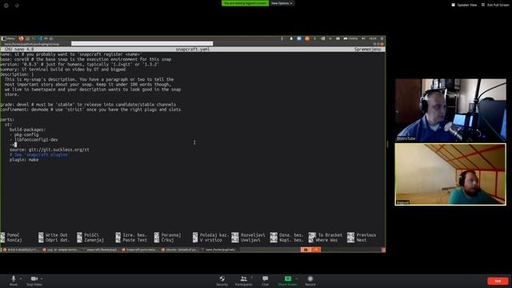Image resolution: width=512 pixels, height=288 pixels.
Task: Click the nano 'Zamenjaj' replace shortcut label
Action: (94, 240)
